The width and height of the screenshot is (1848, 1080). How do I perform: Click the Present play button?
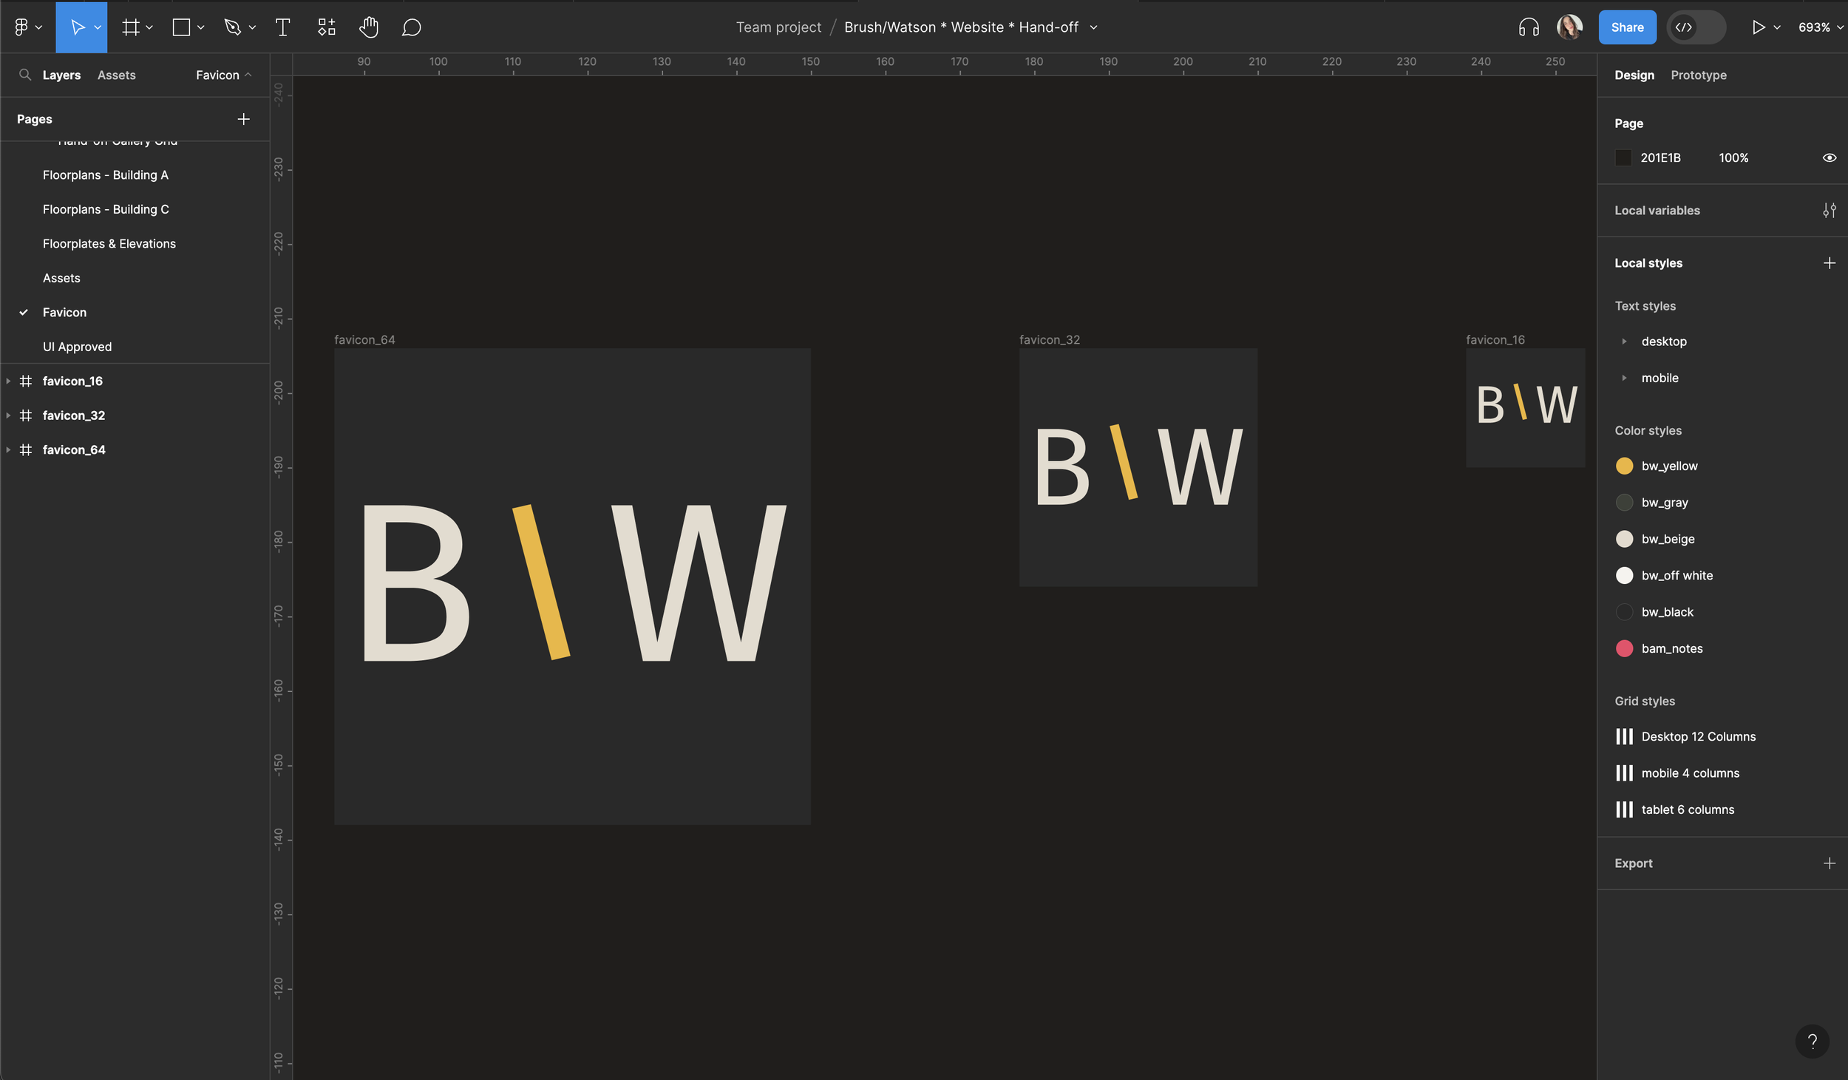(x=1758, y=27)
